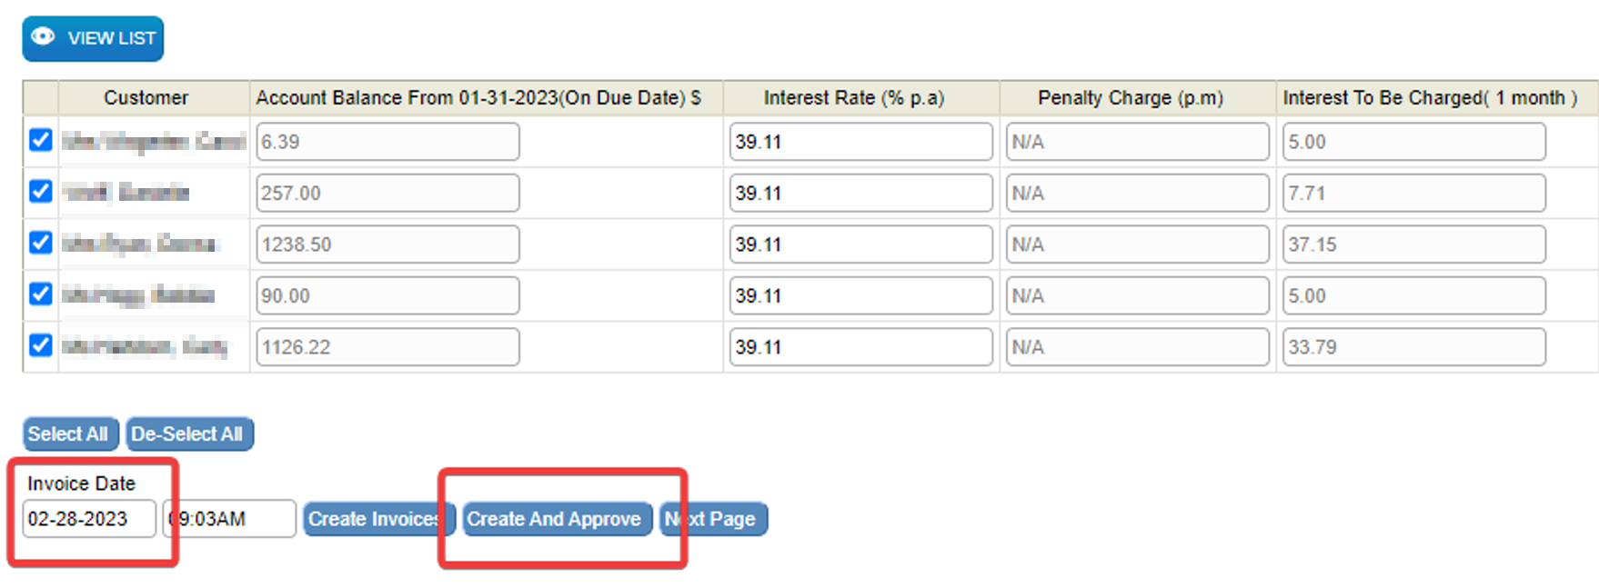
Task: Toggle the checkbox for the 90.00 balance row
Action: click(40, 294)
